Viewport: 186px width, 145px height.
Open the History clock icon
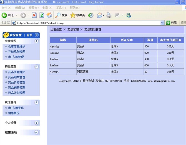pyautogui.click(x=91, y=15)
